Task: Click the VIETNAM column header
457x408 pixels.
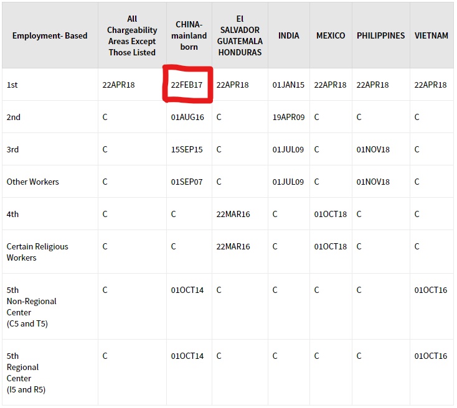Action: coord(431,35)
